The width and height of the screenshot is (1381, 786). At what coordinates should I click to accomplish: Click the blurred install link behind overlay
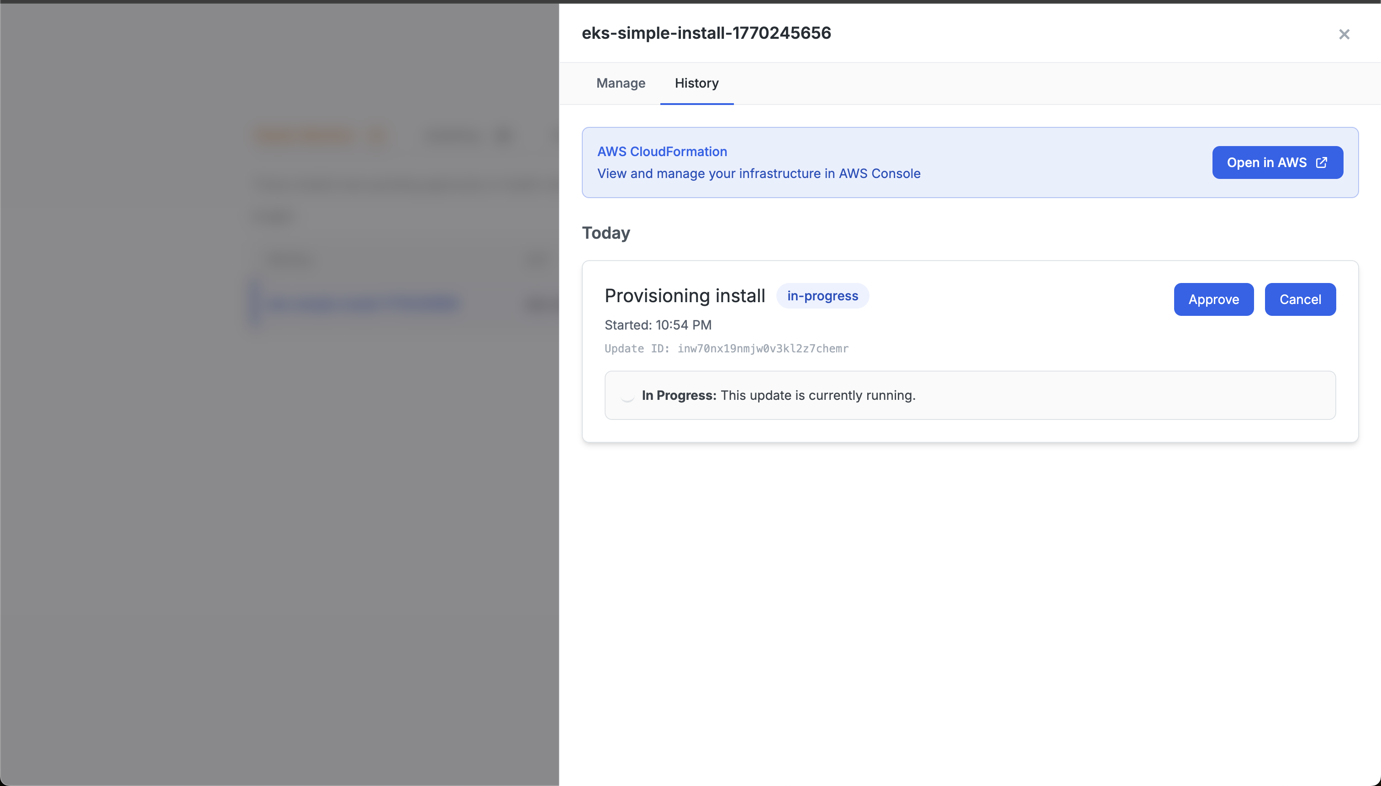click(363, 304)
